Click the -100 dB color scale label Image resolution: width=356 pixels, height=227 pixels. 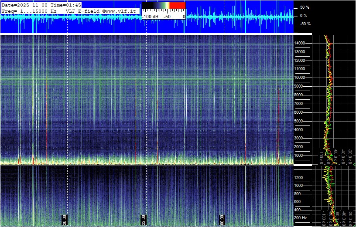pos(151,16)
